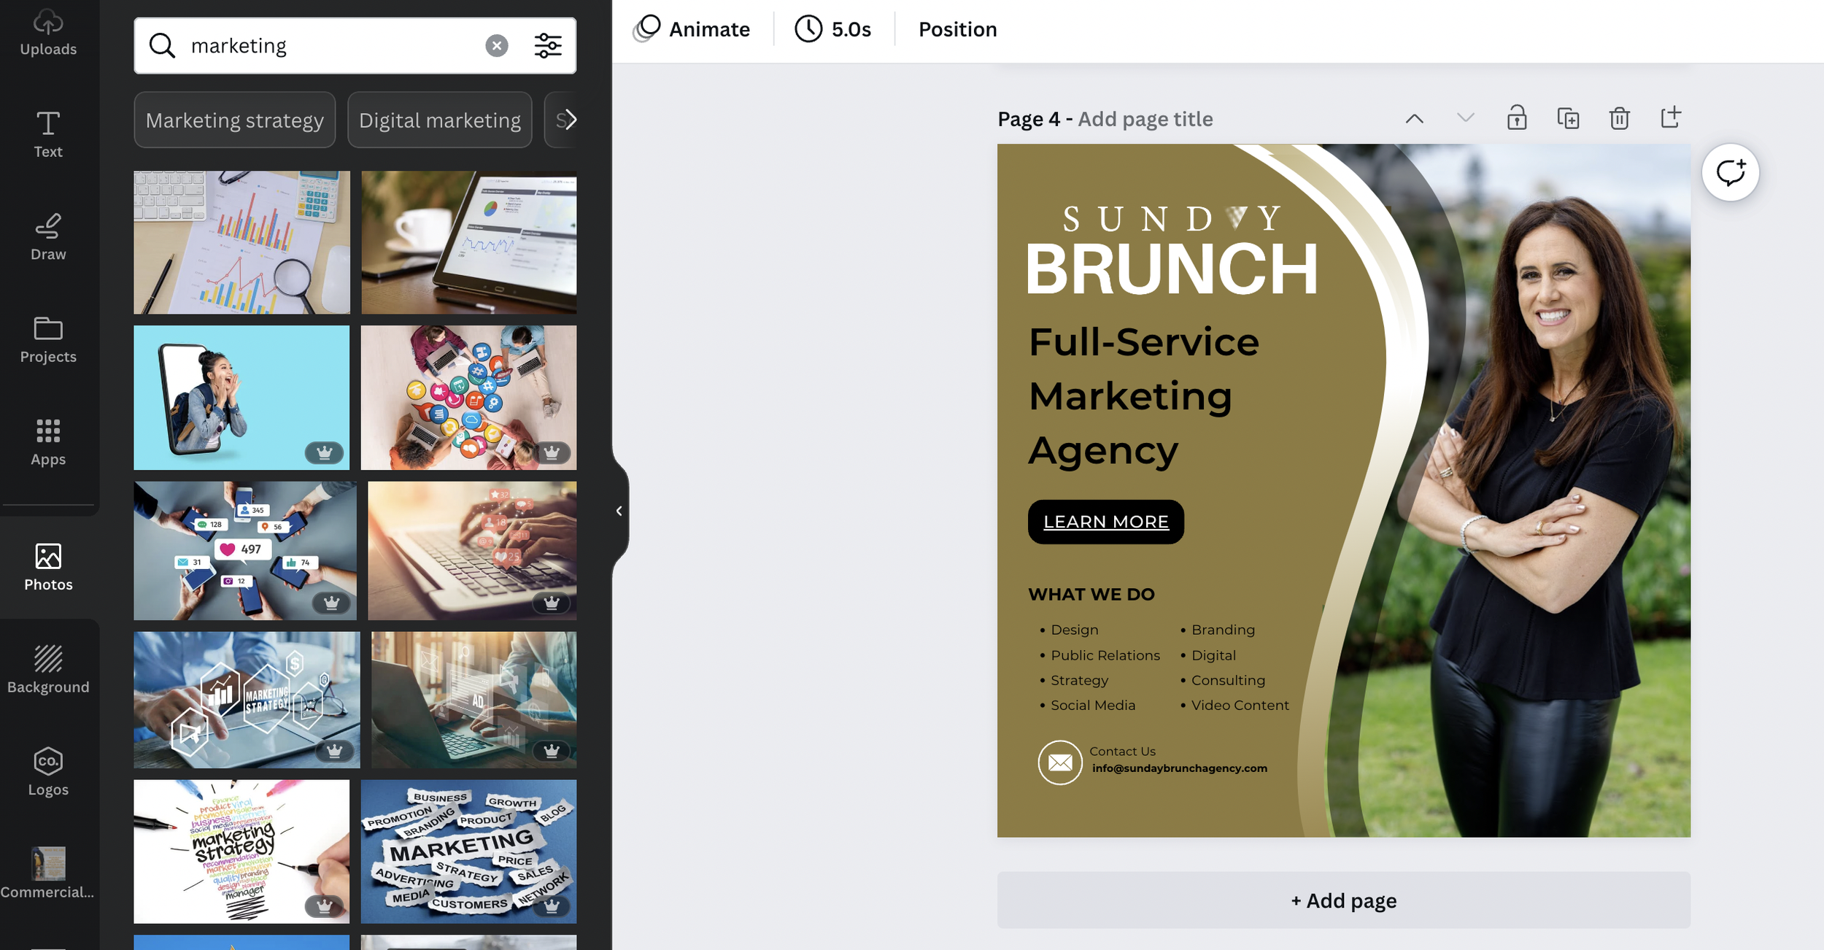Open the Logos panel

pyautogui.click(x=48, y=772)
